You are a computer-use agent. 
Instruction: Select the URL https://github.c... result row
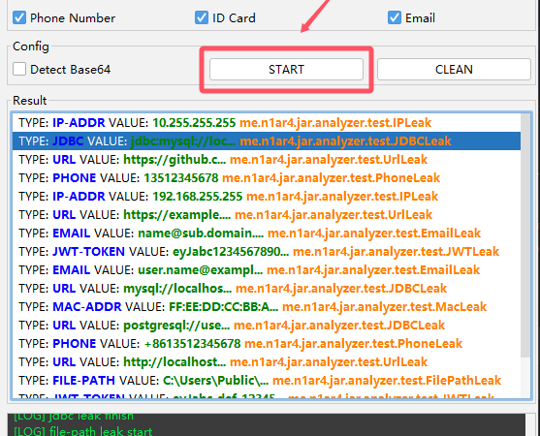267,160
